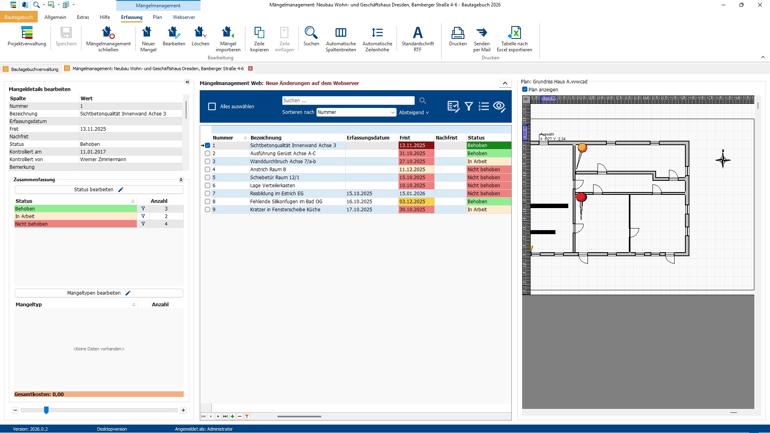The width and height of the screenshot is (770, 433).
Task: Click the Status bearbeiten button
Action: pyautogui.click(x=99, y=190)
